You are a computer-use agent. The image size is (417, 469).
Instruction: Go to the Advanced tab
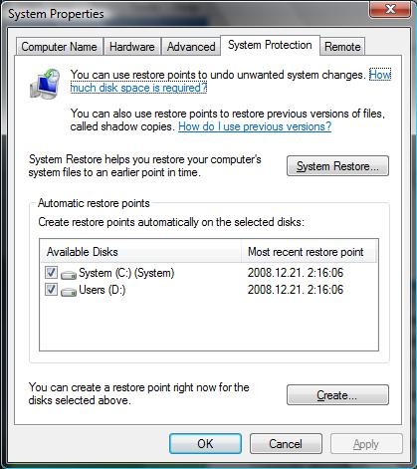point(191,47)
